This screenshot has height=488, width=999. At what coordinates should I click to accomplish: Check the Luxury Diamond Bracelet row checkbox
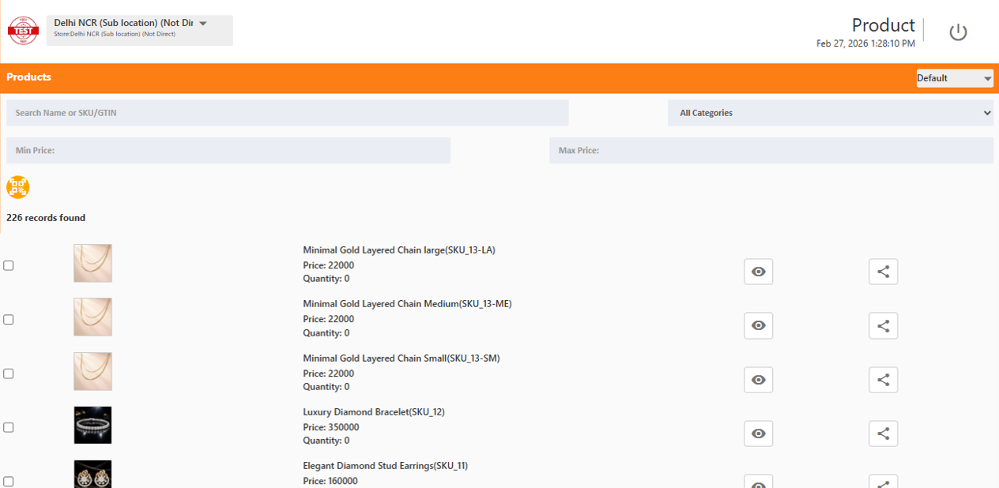[x=9, y=427]
